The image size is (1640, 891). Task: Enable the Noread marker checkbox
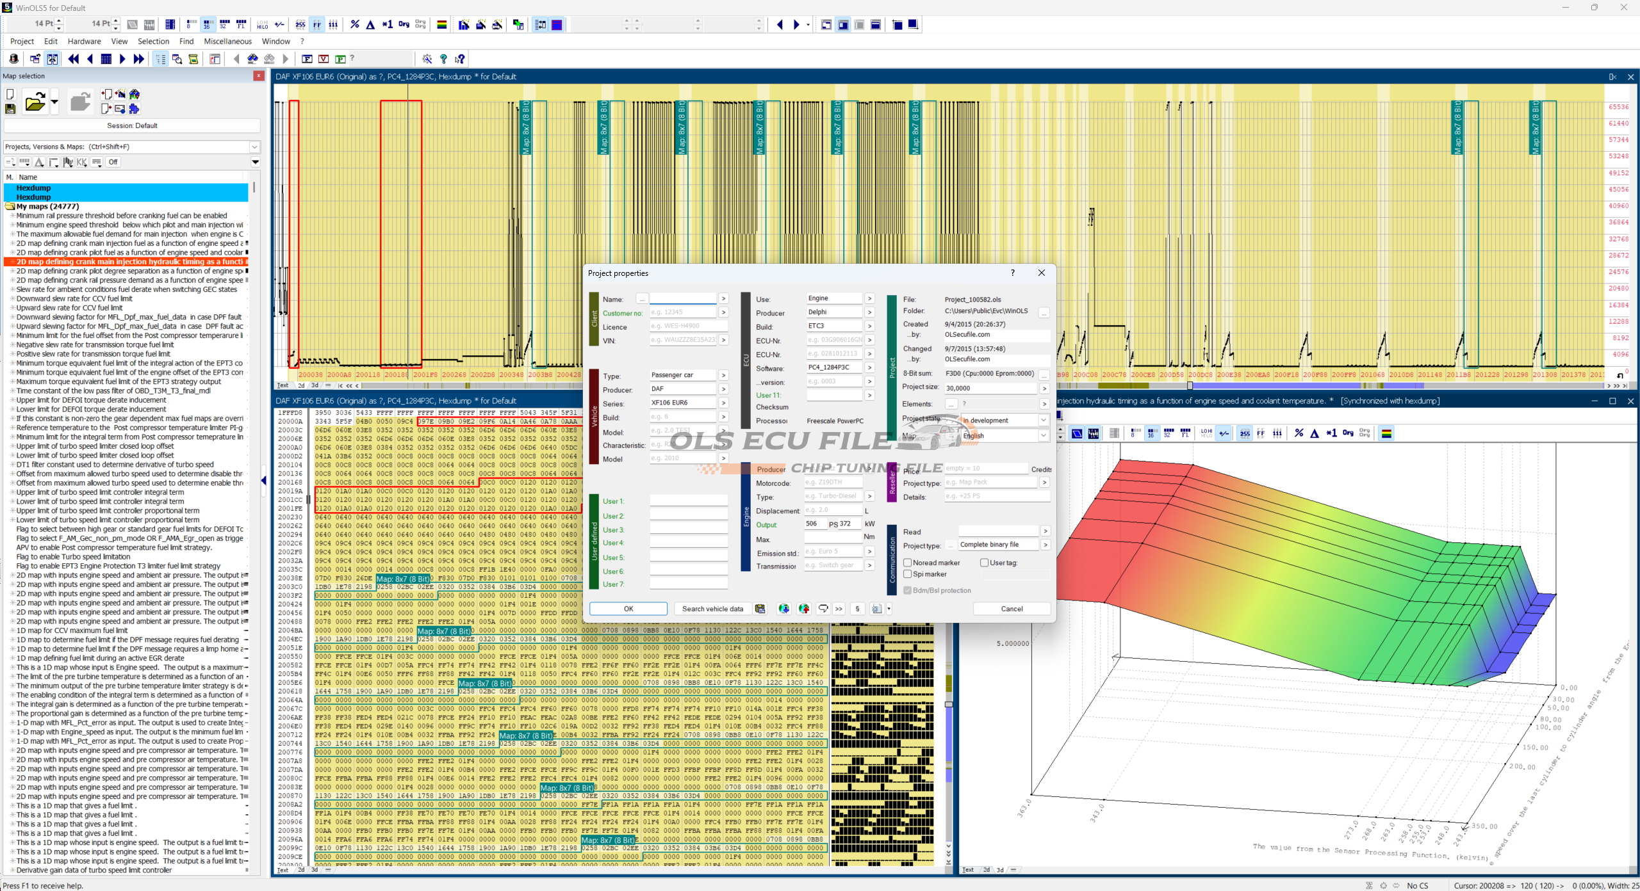[908, 563]
